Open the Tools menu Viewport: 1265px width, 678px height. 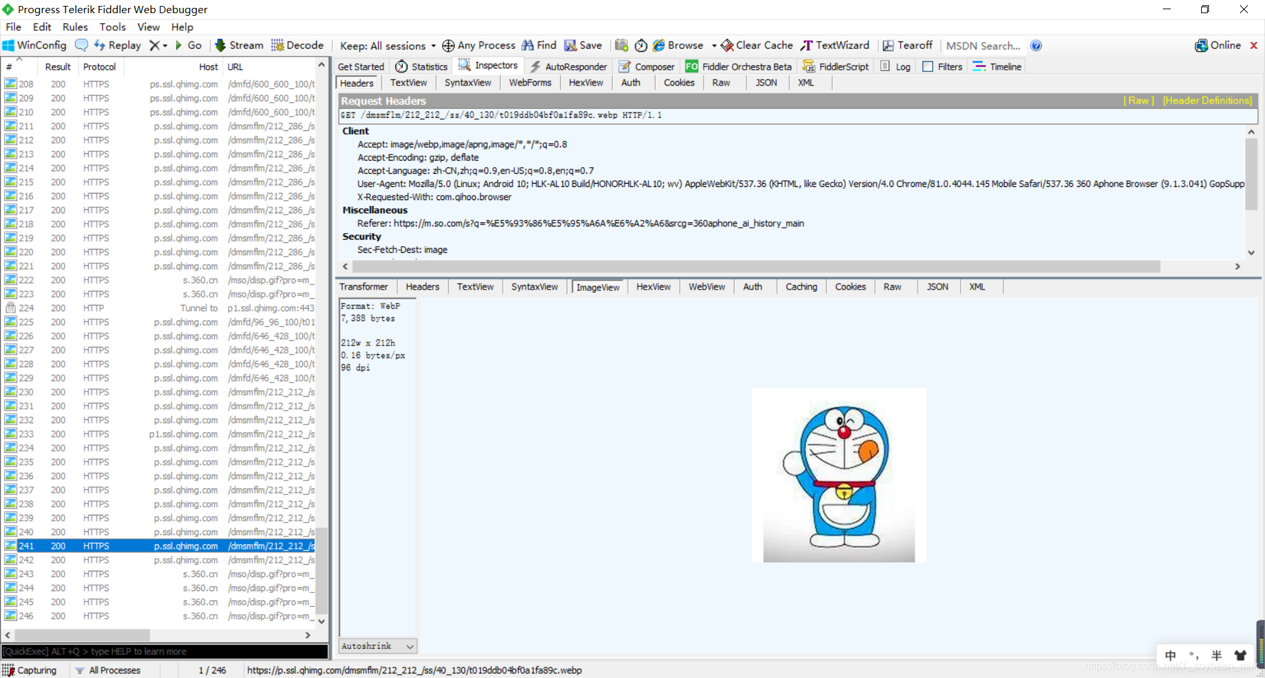pyautogui.click(x=113, y=27)
